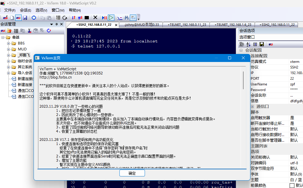Expand the MUD folder

(x=9, y=49)
